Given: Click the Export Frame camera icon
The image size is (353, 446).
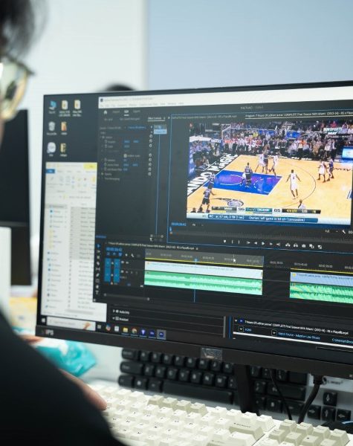Looking at the screenshot, I should pyautogui.click(x=303, y=246).
